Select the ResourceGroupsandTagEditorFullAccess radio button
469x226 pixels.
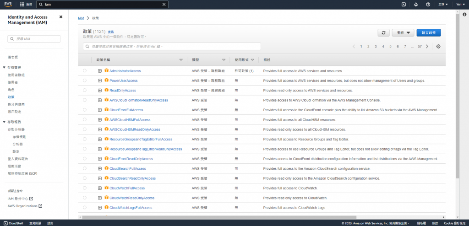click(x=85, y=139)
